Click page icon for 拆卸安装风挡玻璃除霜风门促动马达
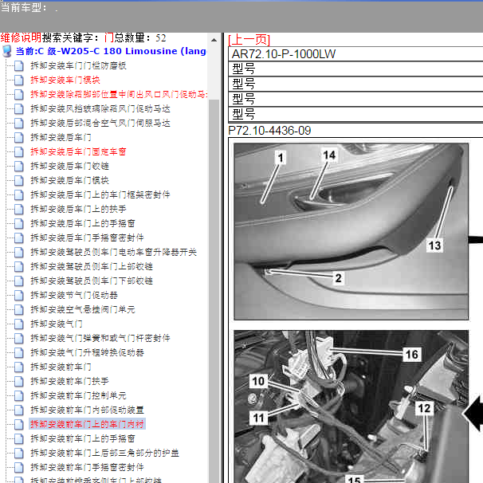Image resolution: width=483 pixels, height=483 pixels. tap(19, 108)
